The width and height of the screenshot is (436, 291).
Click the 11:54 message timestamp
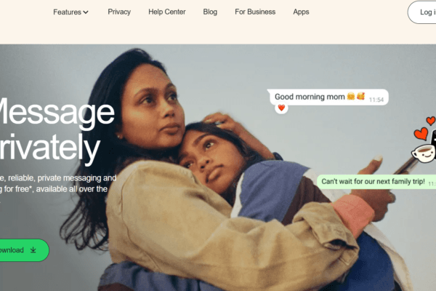[x=376, y=100]
